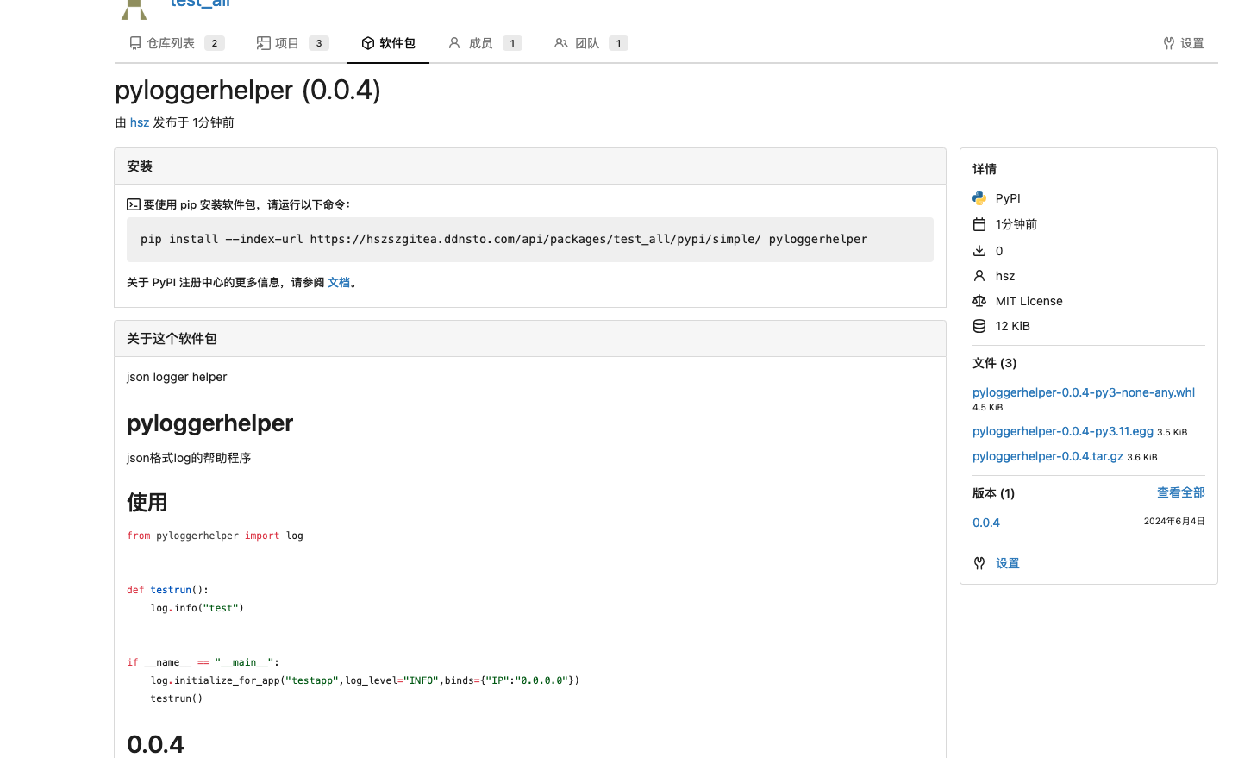Image resolution: width=1257 pixels, height=758 pixels.
Task: Open 设置 link in details panel
Action: (x=1008, y=563)
